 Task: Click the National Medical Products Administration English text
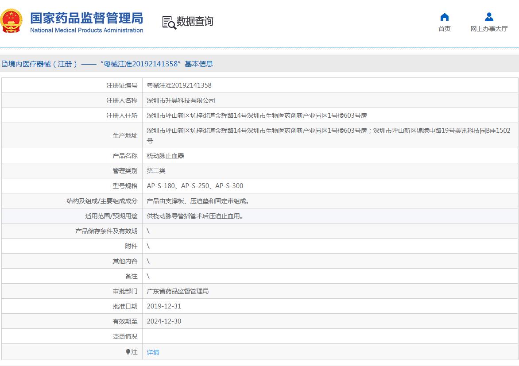click(x=86, y=31)
